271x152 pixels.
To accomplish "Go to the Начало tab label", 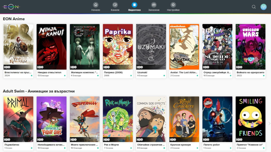I will coord(96,10).
